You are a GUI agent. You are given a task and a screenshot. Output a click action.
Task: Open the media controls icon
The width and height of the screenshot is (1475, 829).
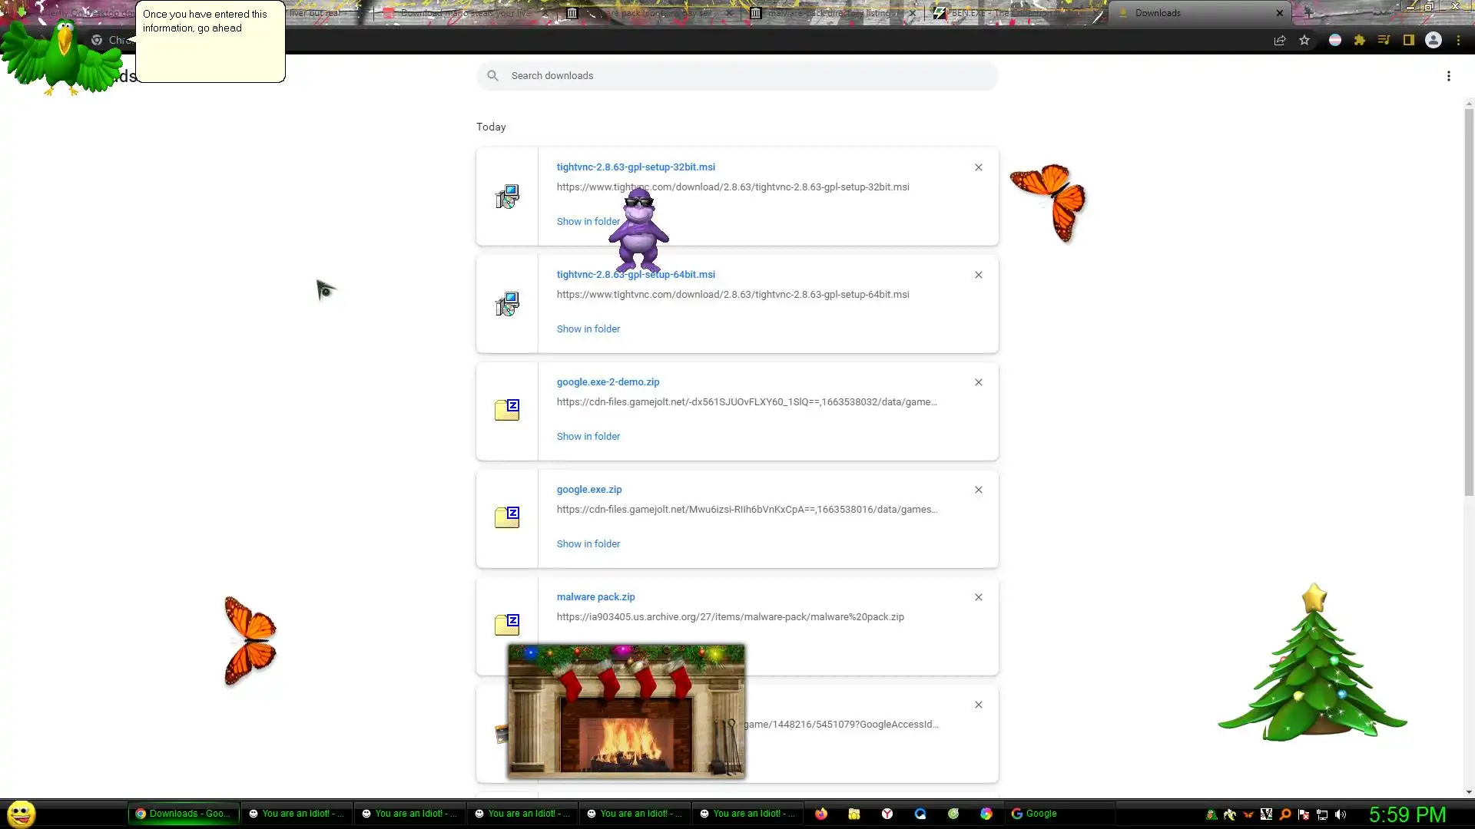pyautogui.click(x=1384, y=41)
